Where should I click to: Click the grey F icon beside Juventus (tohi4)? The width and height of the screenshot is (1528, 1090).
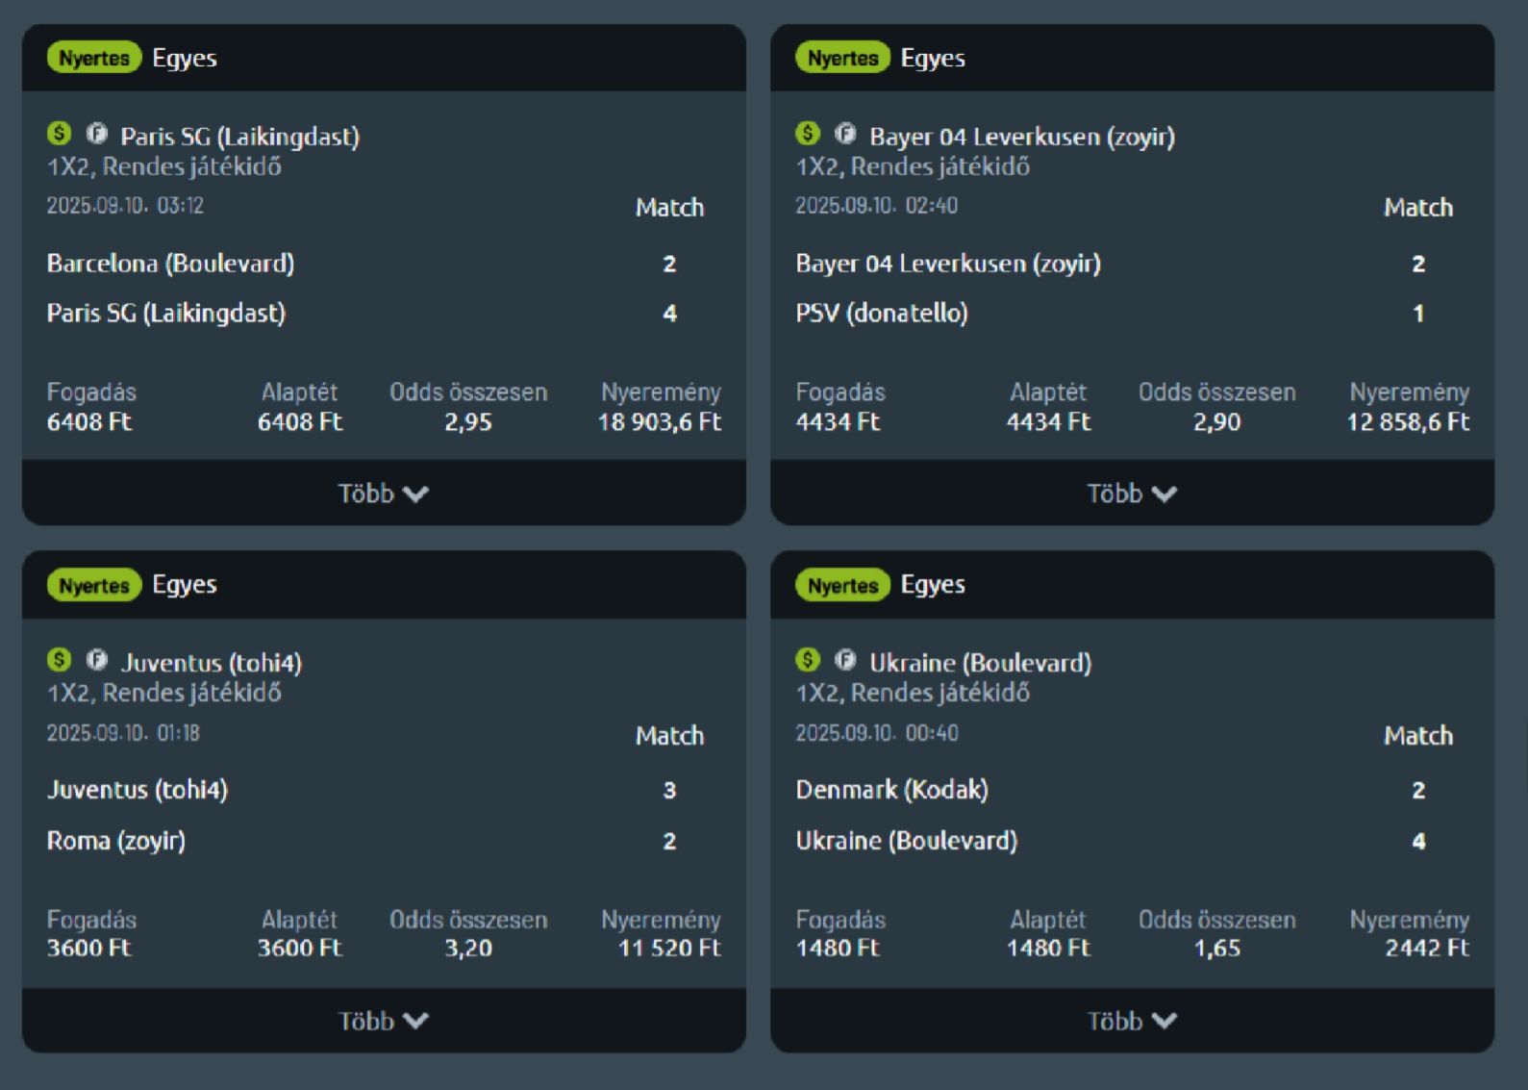pyautogui.click(x=96, y=660)
